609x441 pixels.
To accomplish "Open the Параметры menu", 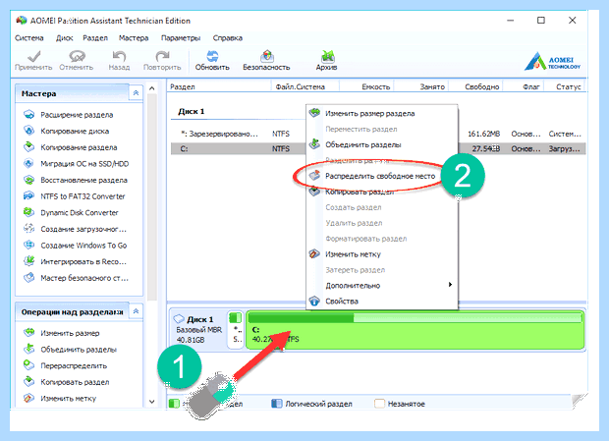I will click(x=181, y=38).
